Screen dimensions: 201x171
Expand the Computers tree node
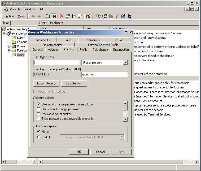click(x=9, y=42)
